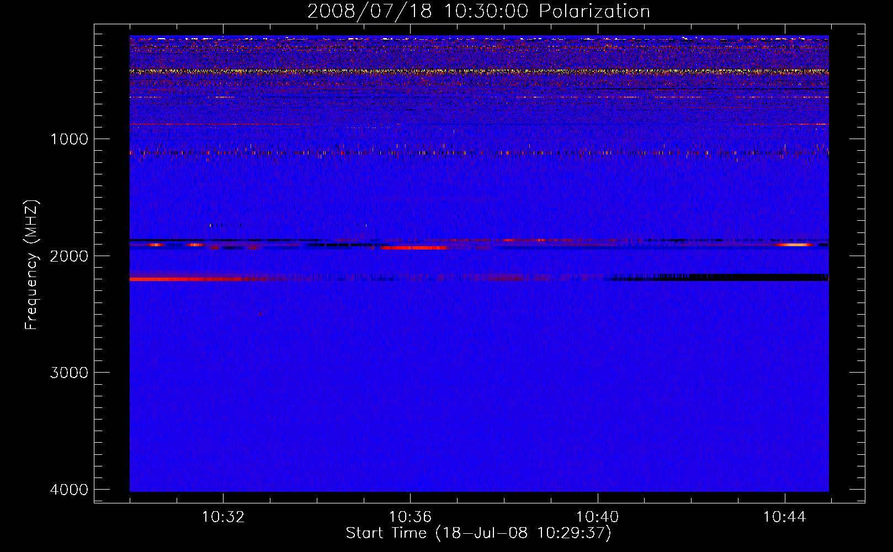This screenshot has height=552, width=893.
Task: Click the 10:32 time tick label
Action: (x=223, y=517)
